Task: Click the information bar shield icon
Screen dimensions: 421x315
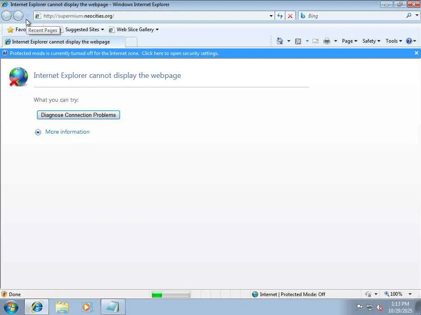Action: click(5, 53)
